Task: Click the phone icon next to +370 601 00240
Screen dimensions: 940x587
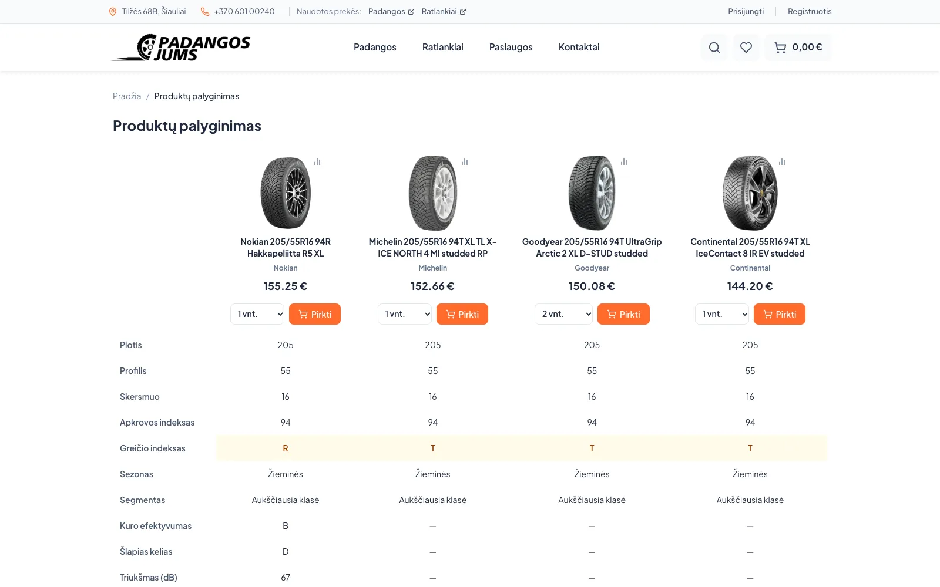Action: (205, 12)
